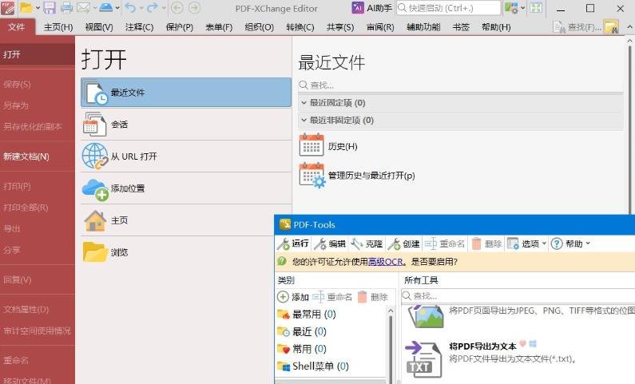Choose 浏览 browse folder in the Open list
The image size is (635, 384).
(177, 252)
